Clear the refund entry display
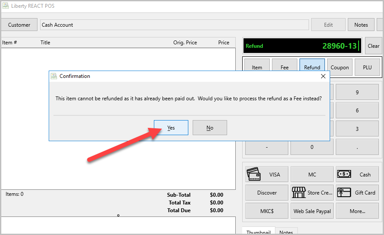This screenshot has width=384, height=235. pyautogui.click(x=373, y=46)
